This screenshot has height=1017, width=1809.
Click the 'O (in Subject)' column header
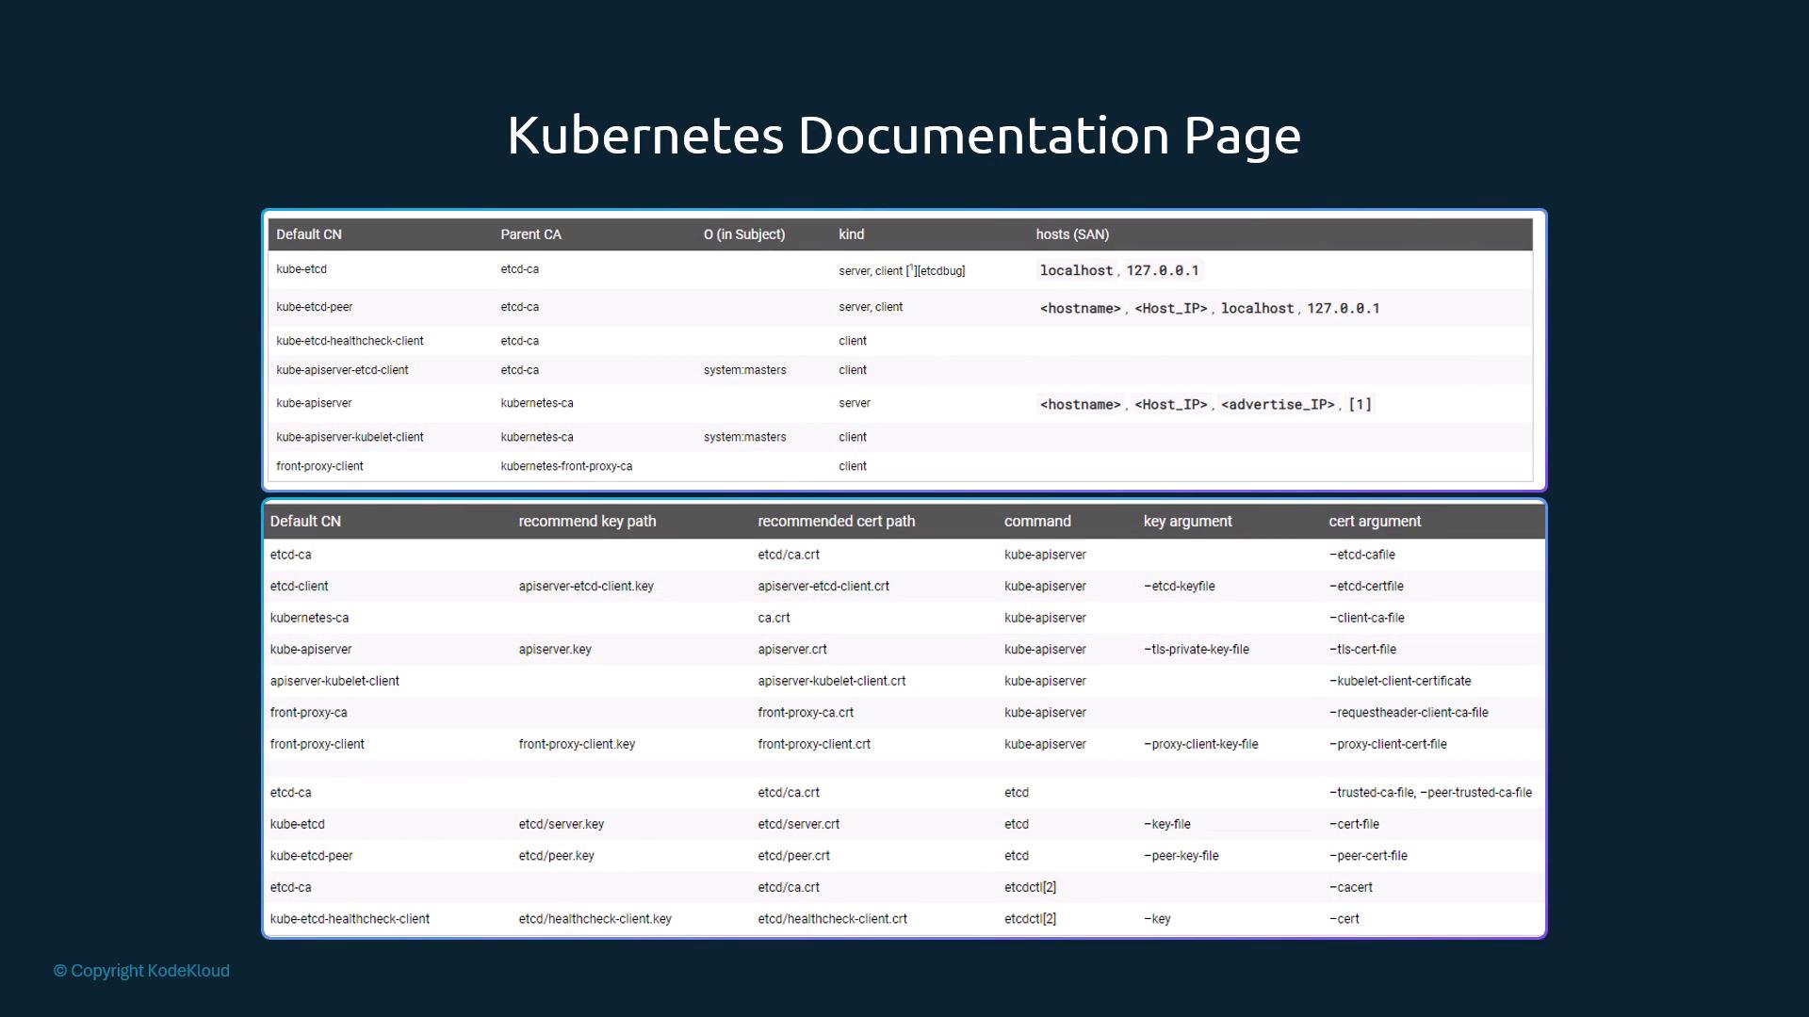point(744,234)
